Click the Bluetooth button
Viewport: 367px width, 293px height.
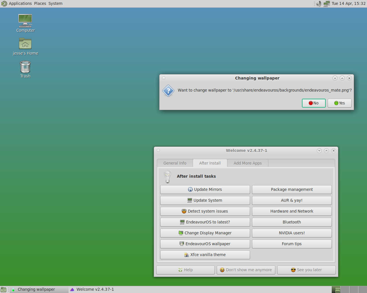[292, 222]
